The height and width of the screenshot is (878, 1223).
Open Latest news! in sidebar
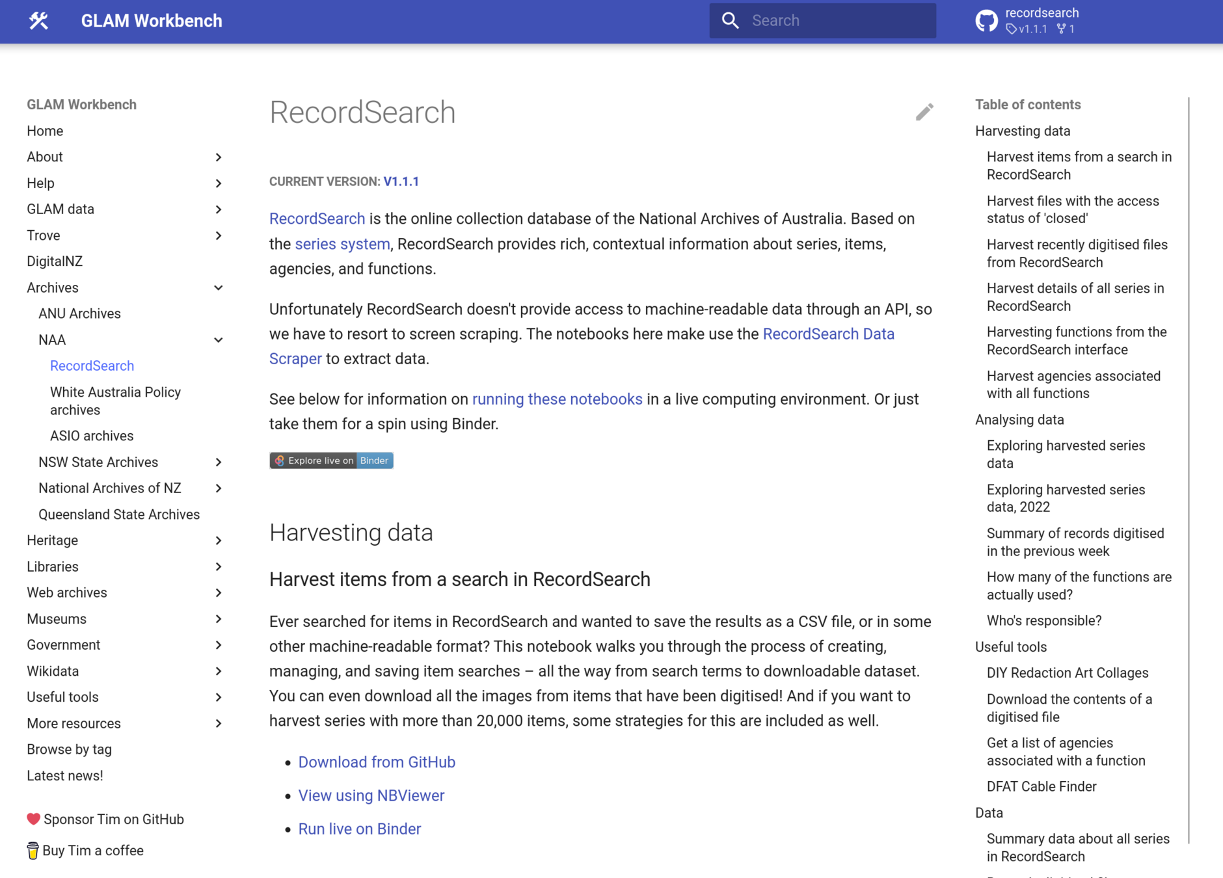[65, 775]
